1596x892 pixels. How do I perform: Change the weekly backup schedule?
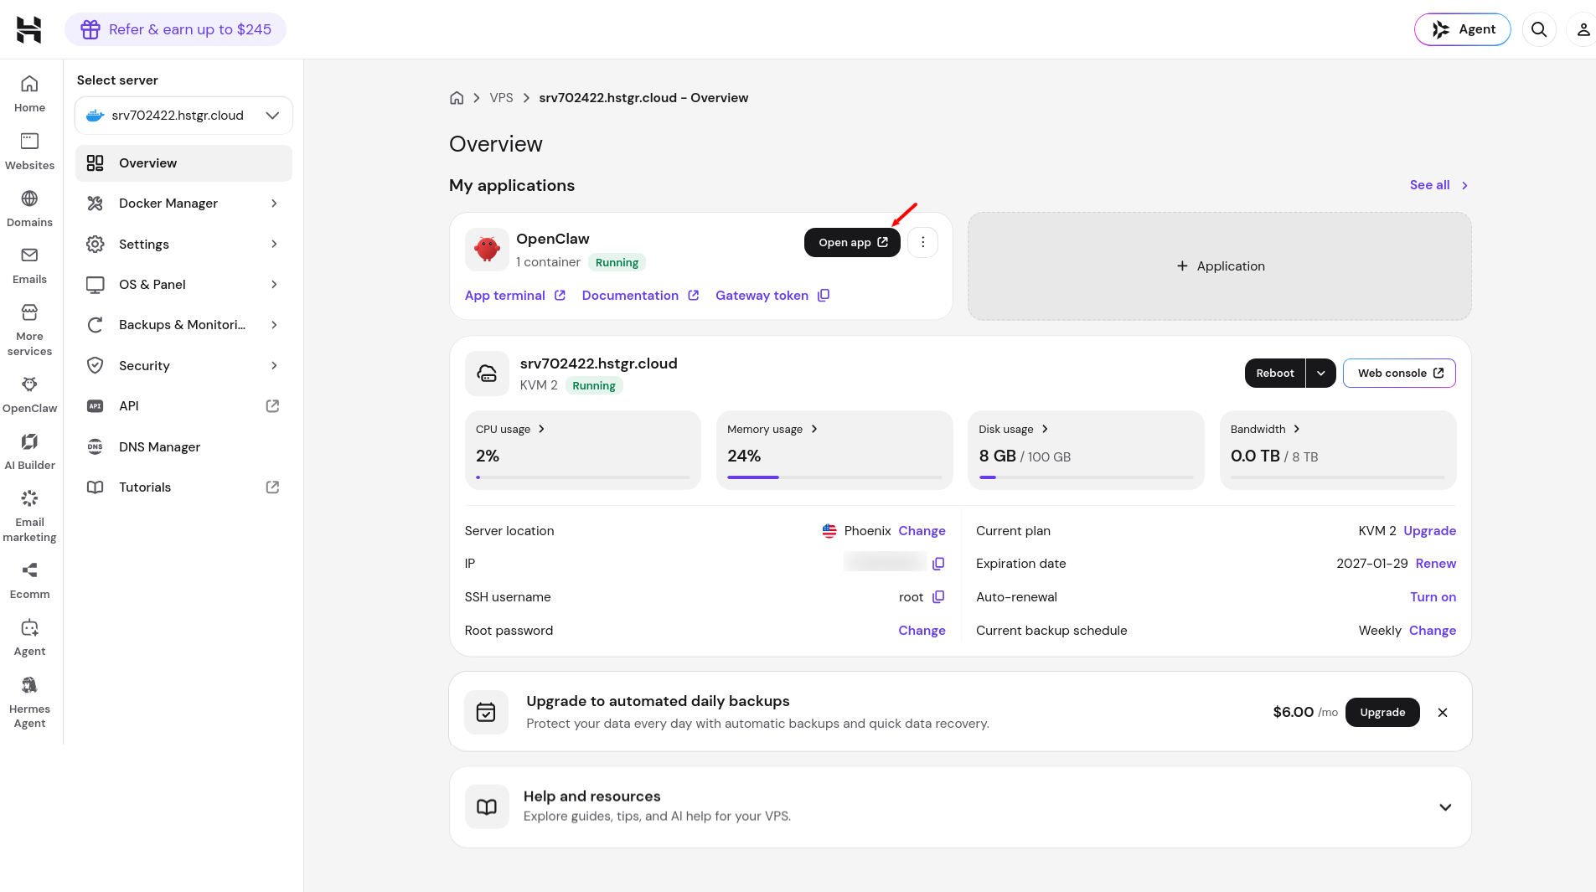click(1432, 631)
